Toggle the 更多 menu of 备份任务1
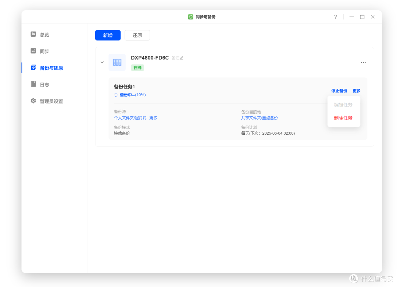Image resolution: width=397 pixels, height=287 pixels. pos(357,91)
